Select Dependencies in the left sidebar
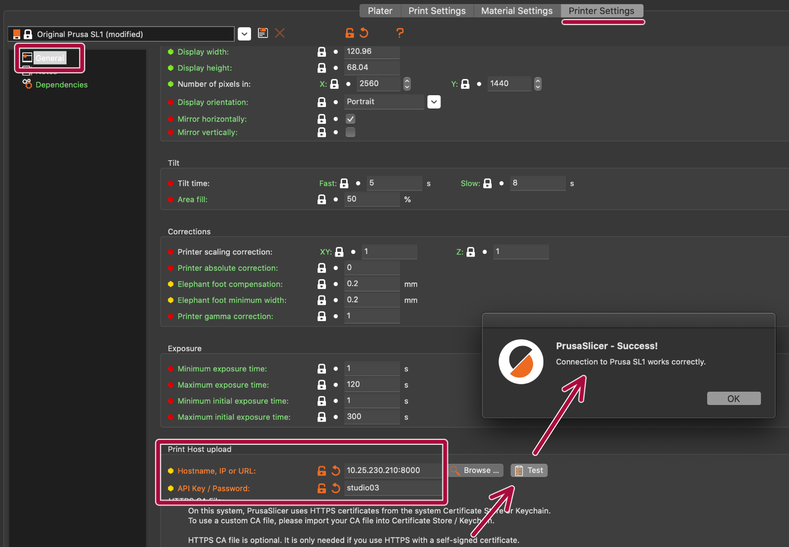789x547 pixels. coord(61,85)
